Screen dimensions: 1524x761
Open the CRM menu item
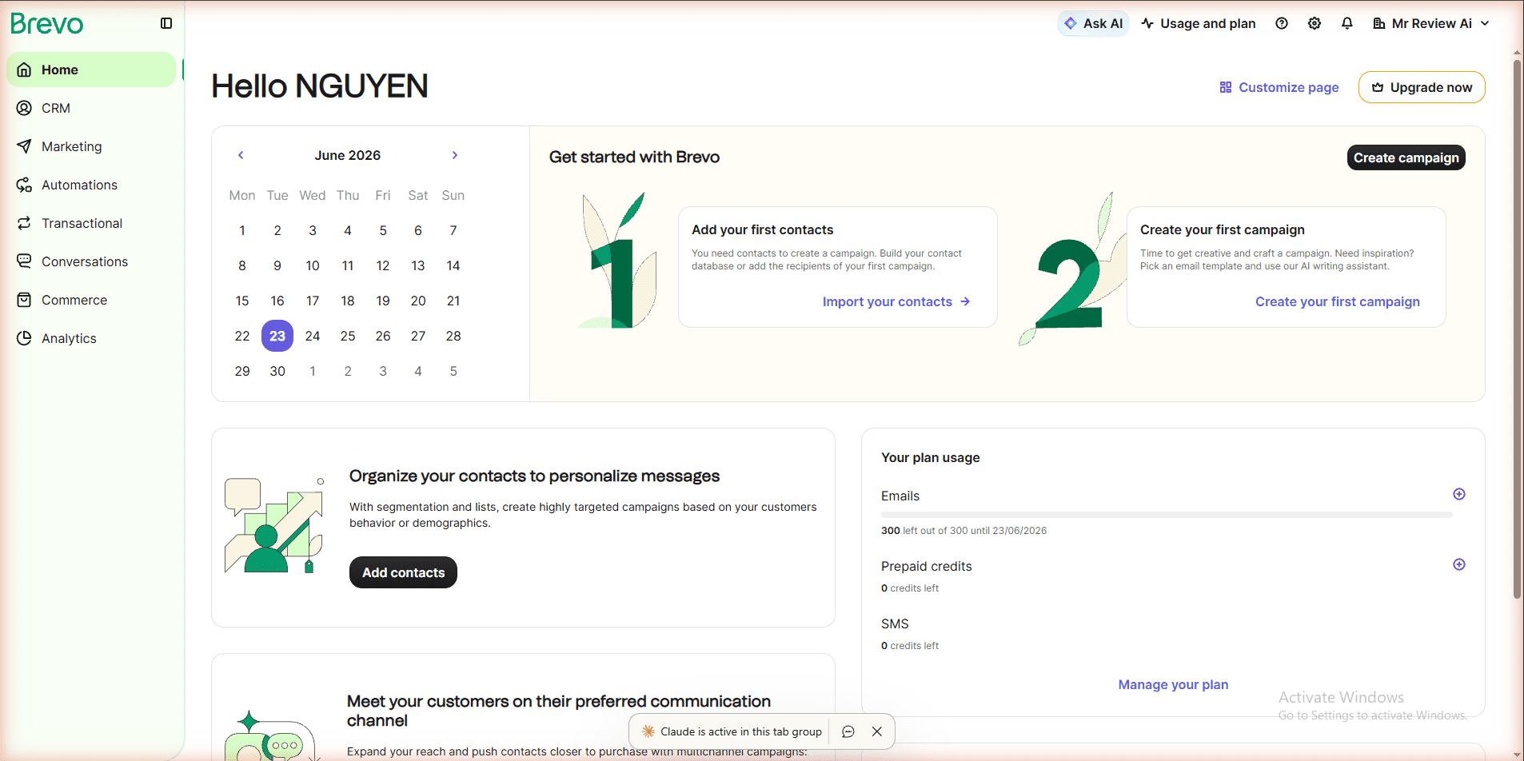tap(91, 108)
